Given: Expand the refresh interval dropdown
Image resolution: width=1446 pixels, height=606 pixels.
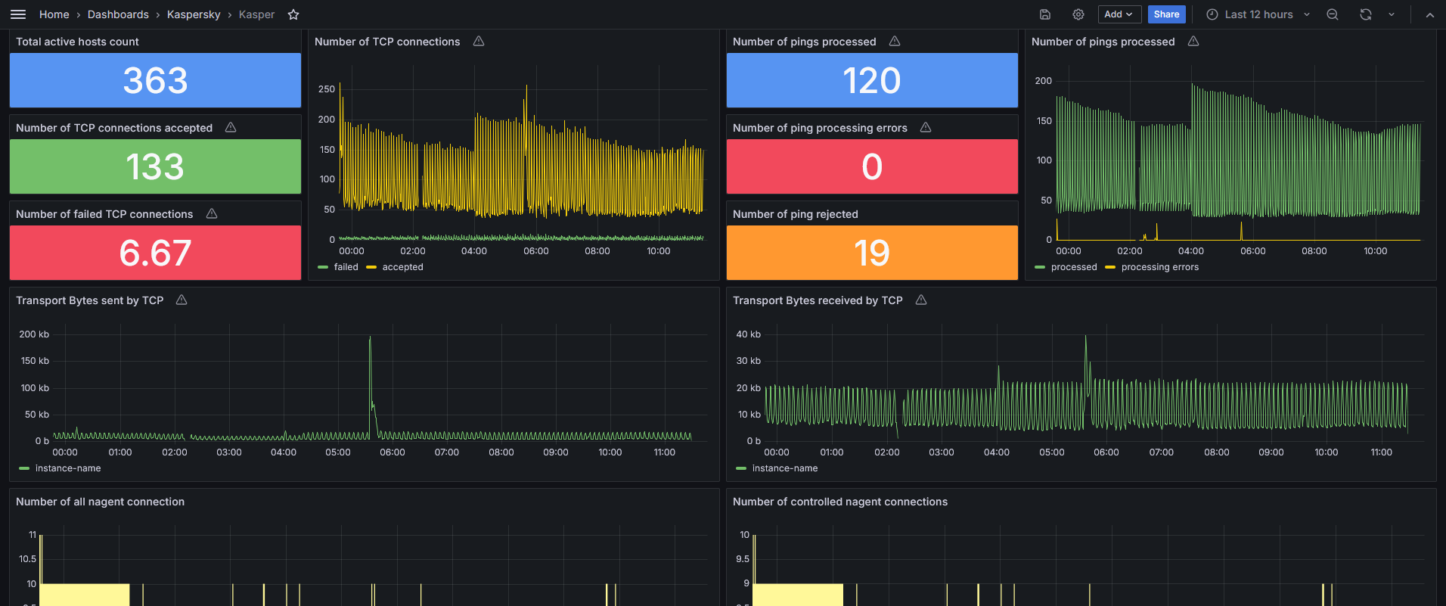Looking at the screenshot, I should pos(1392,14).
